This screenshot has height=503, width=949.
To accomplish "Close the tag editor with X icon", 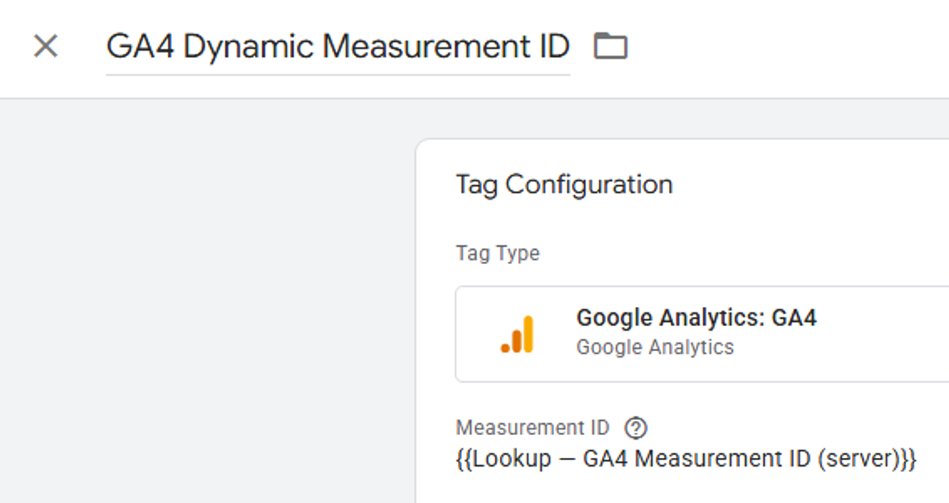I will [x=46, y=47].
